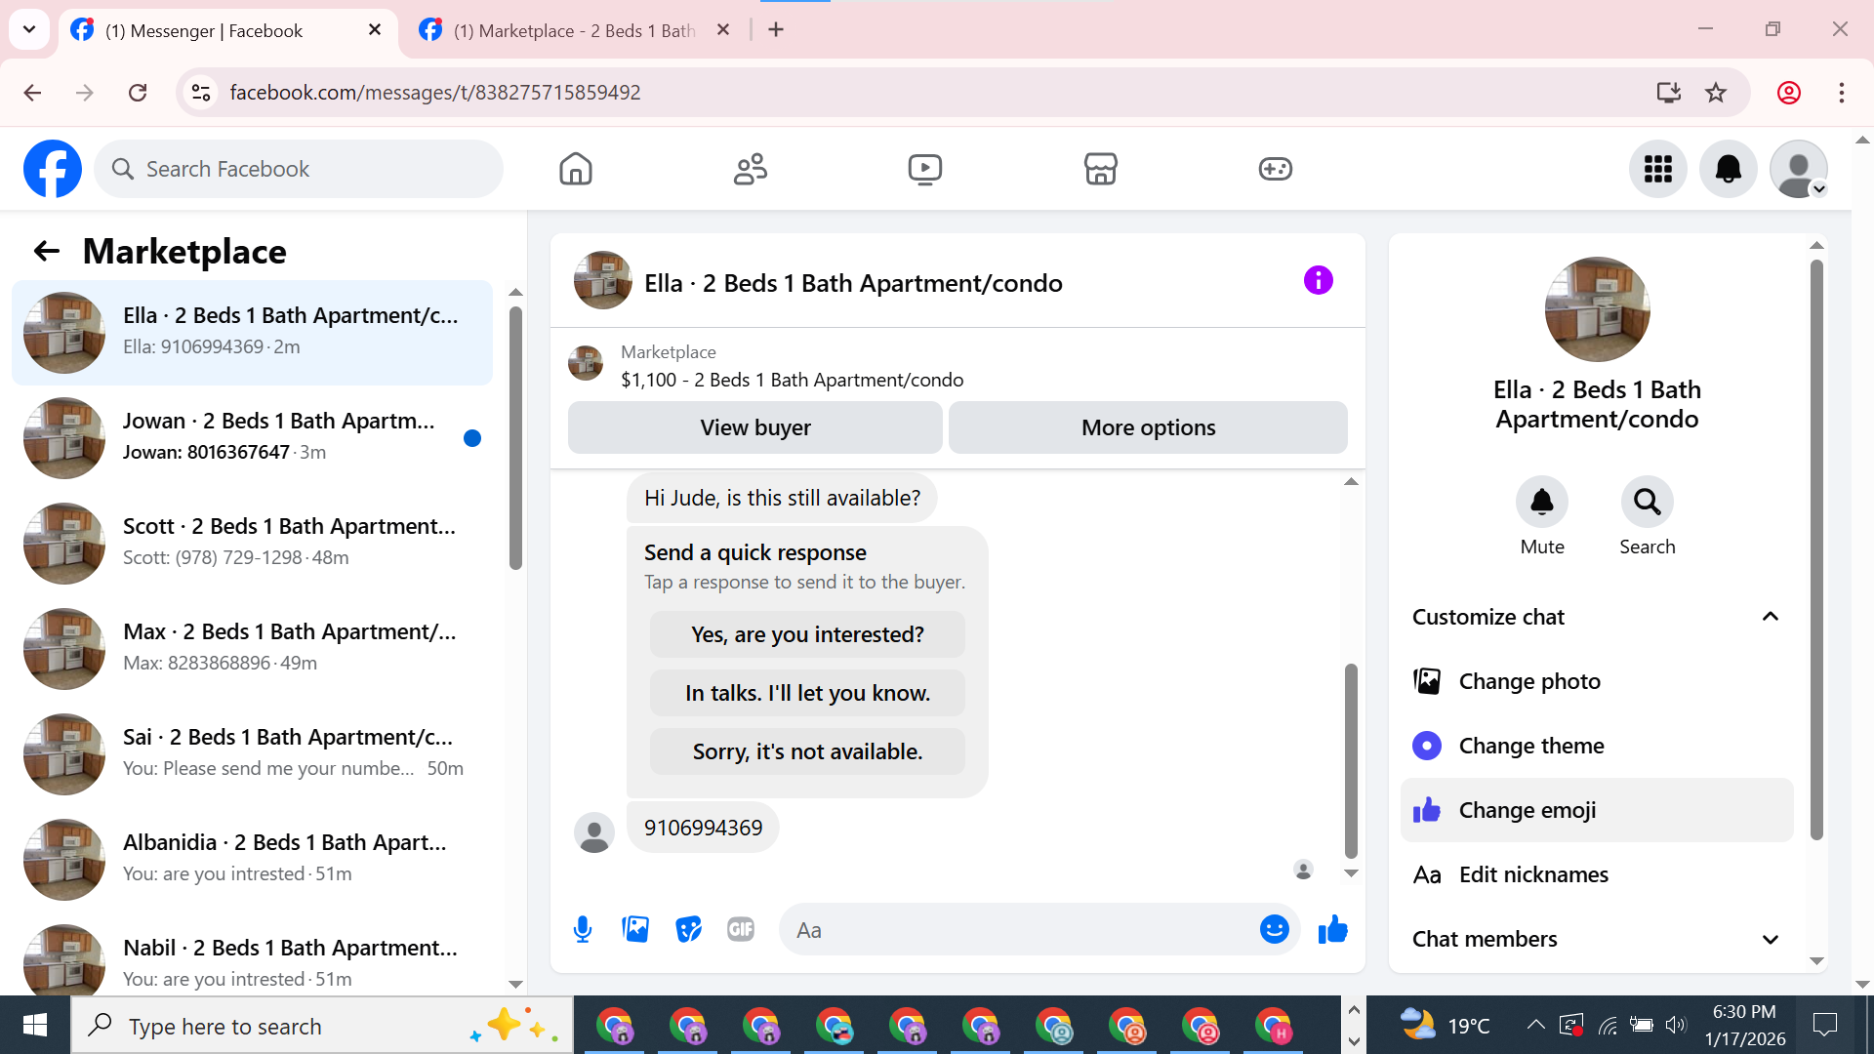1874x1054 pixels.
Task: Send a thumbs-up like
Action: click(1332, 929)
